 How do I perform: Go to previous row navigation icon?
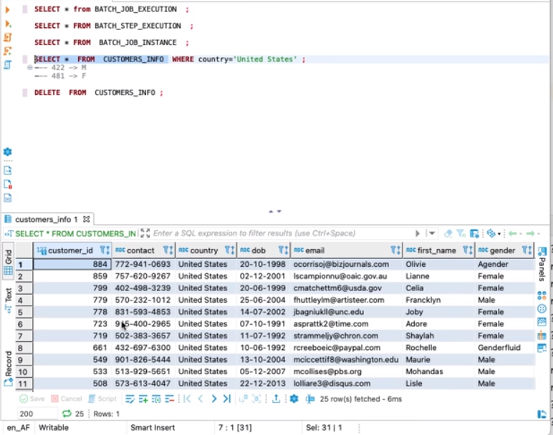pyautogui.click(x=201, y=399)
